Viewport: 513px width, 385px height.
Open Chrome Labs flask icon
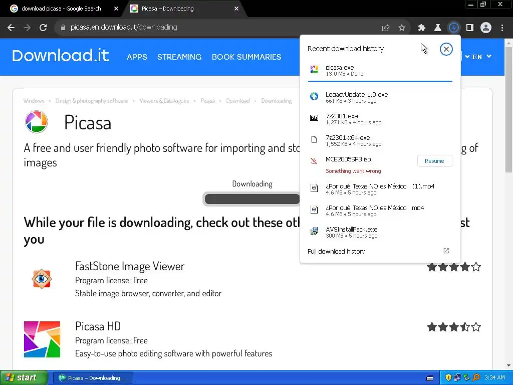(x=438, y=28)
